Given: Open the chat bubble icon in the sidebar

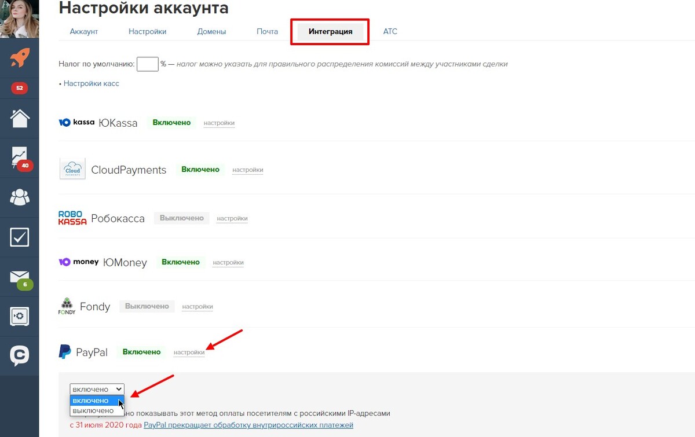Looking at the screenshot, I should (20, 355).
